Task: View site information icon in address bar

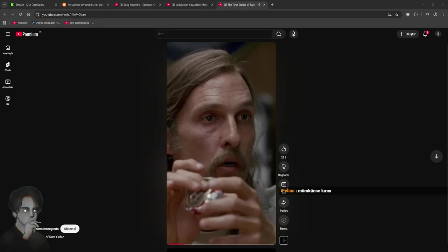Action: (x=38, y=14)
